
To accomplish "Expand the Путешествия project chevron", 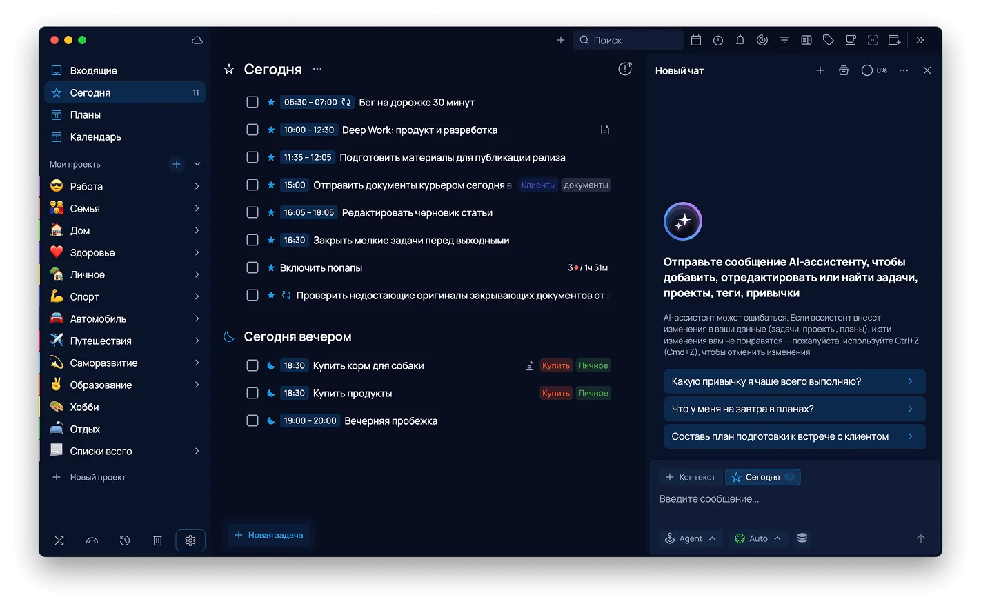I will tap(197, 341).
